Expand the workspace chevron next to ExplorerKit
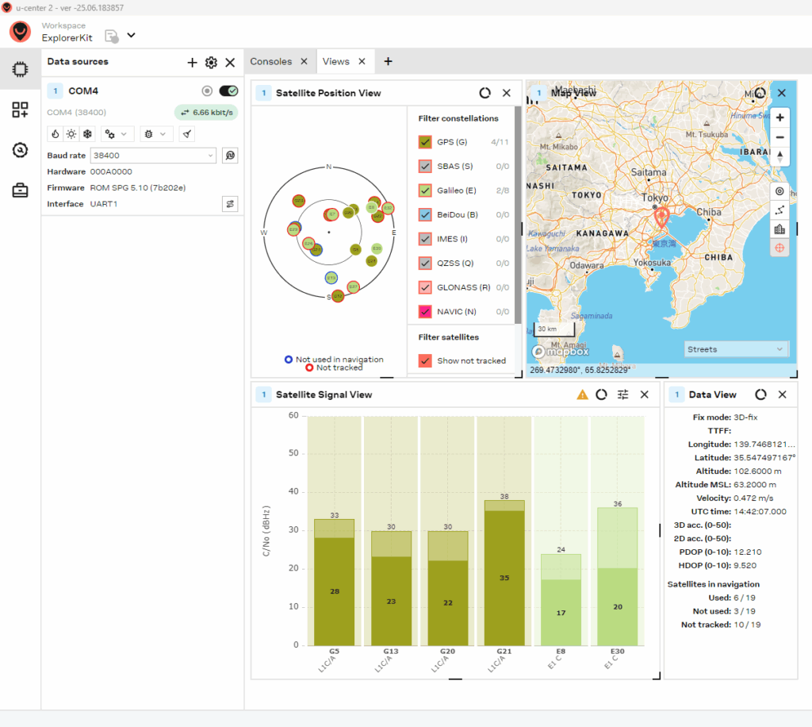Screen dimensions: 812x727 pos(132,35)
